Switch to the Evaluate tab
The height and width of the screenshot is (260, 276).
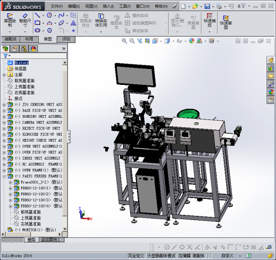(66, 39)
